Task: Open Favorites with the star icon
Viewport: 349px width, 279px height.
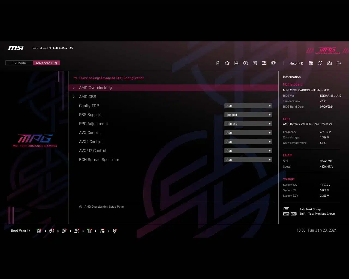Action: click(x=227, y=63)
